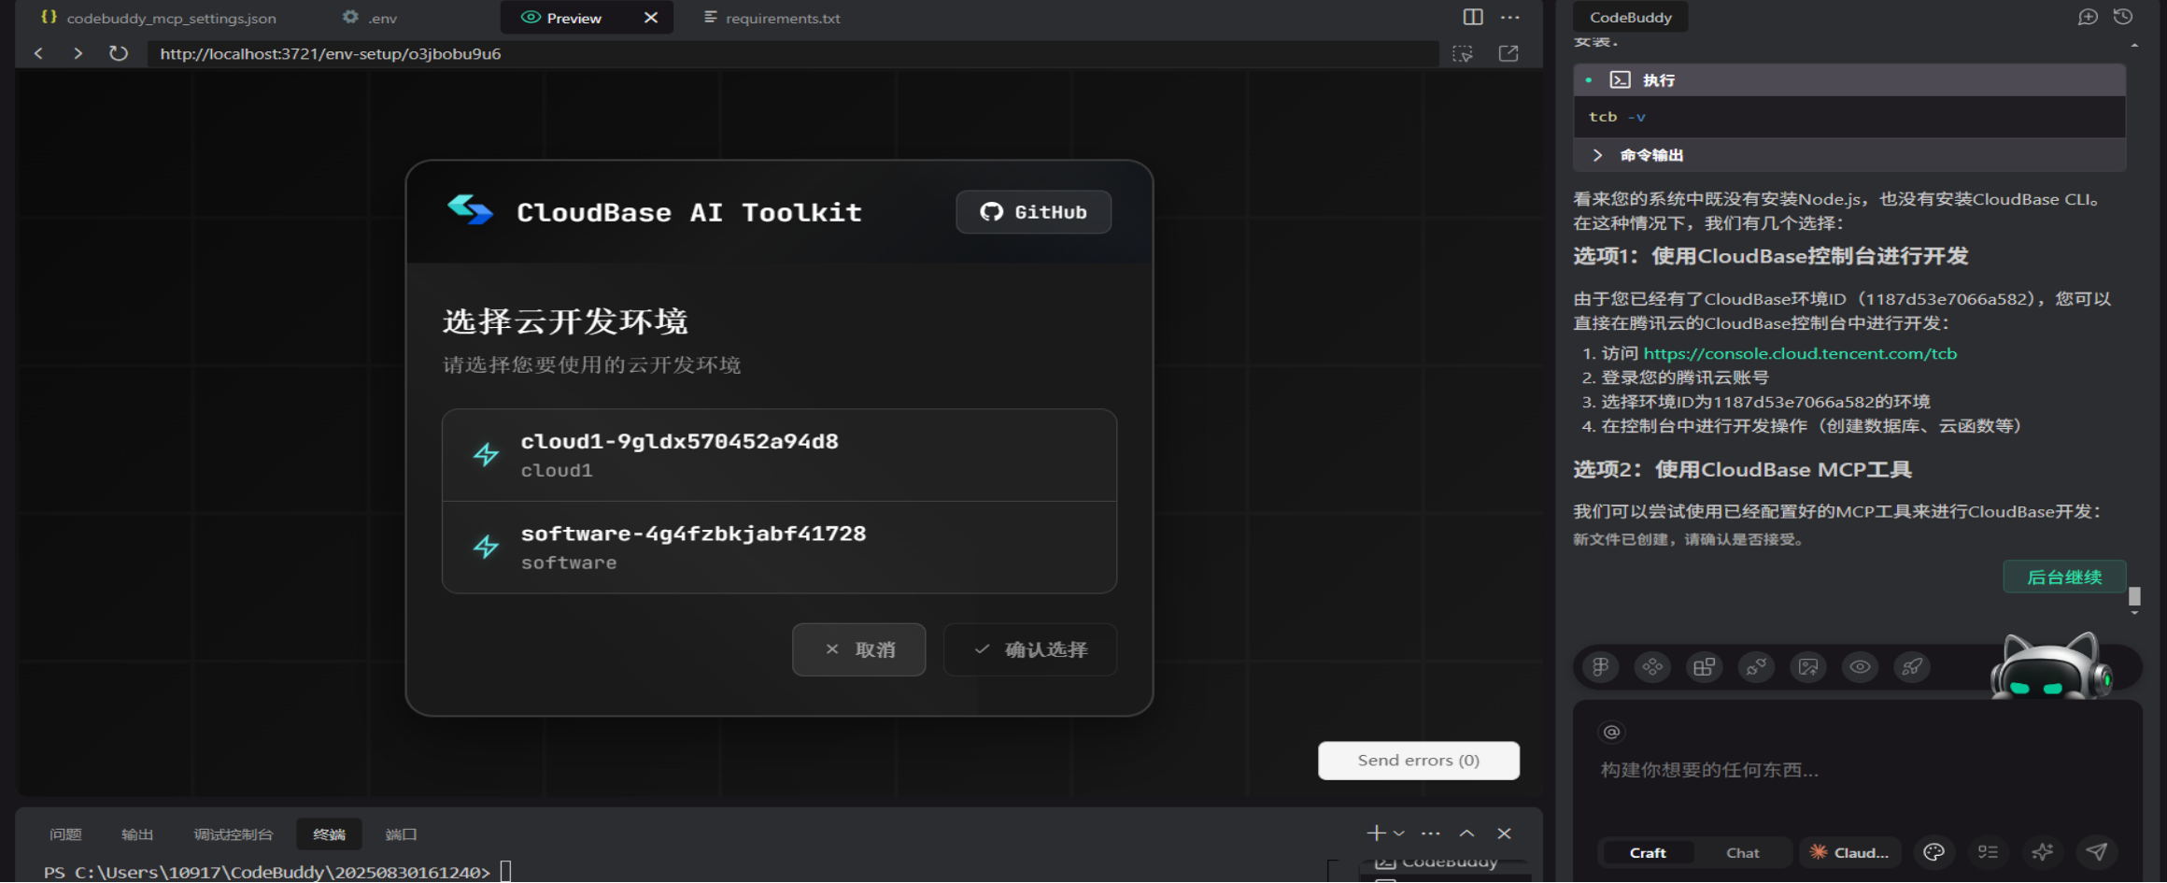Click the element inspect selector icon in preview
This screenshot has width=2167, height=883.
point(1463,53)
